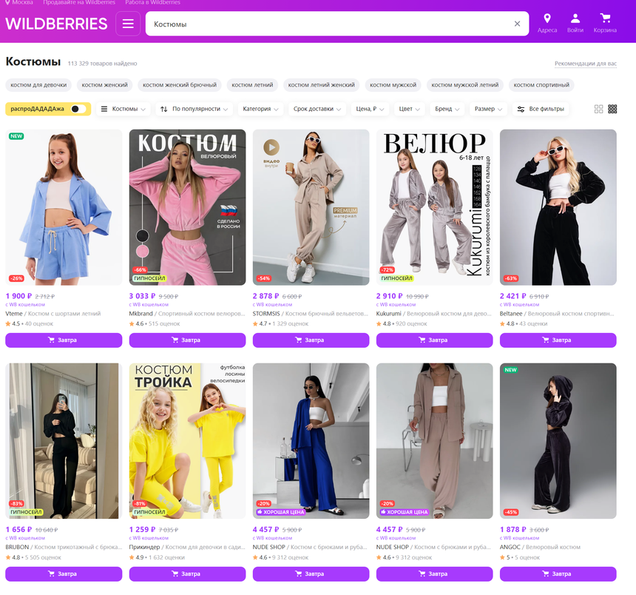Open Адреса pickup locations
This screenshot has height=595, width=636.
547,23
